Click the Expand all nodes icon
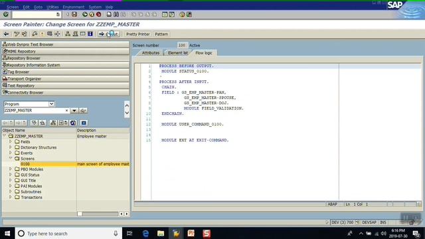The height and width of the screenshot is (239, 425). 34,123
